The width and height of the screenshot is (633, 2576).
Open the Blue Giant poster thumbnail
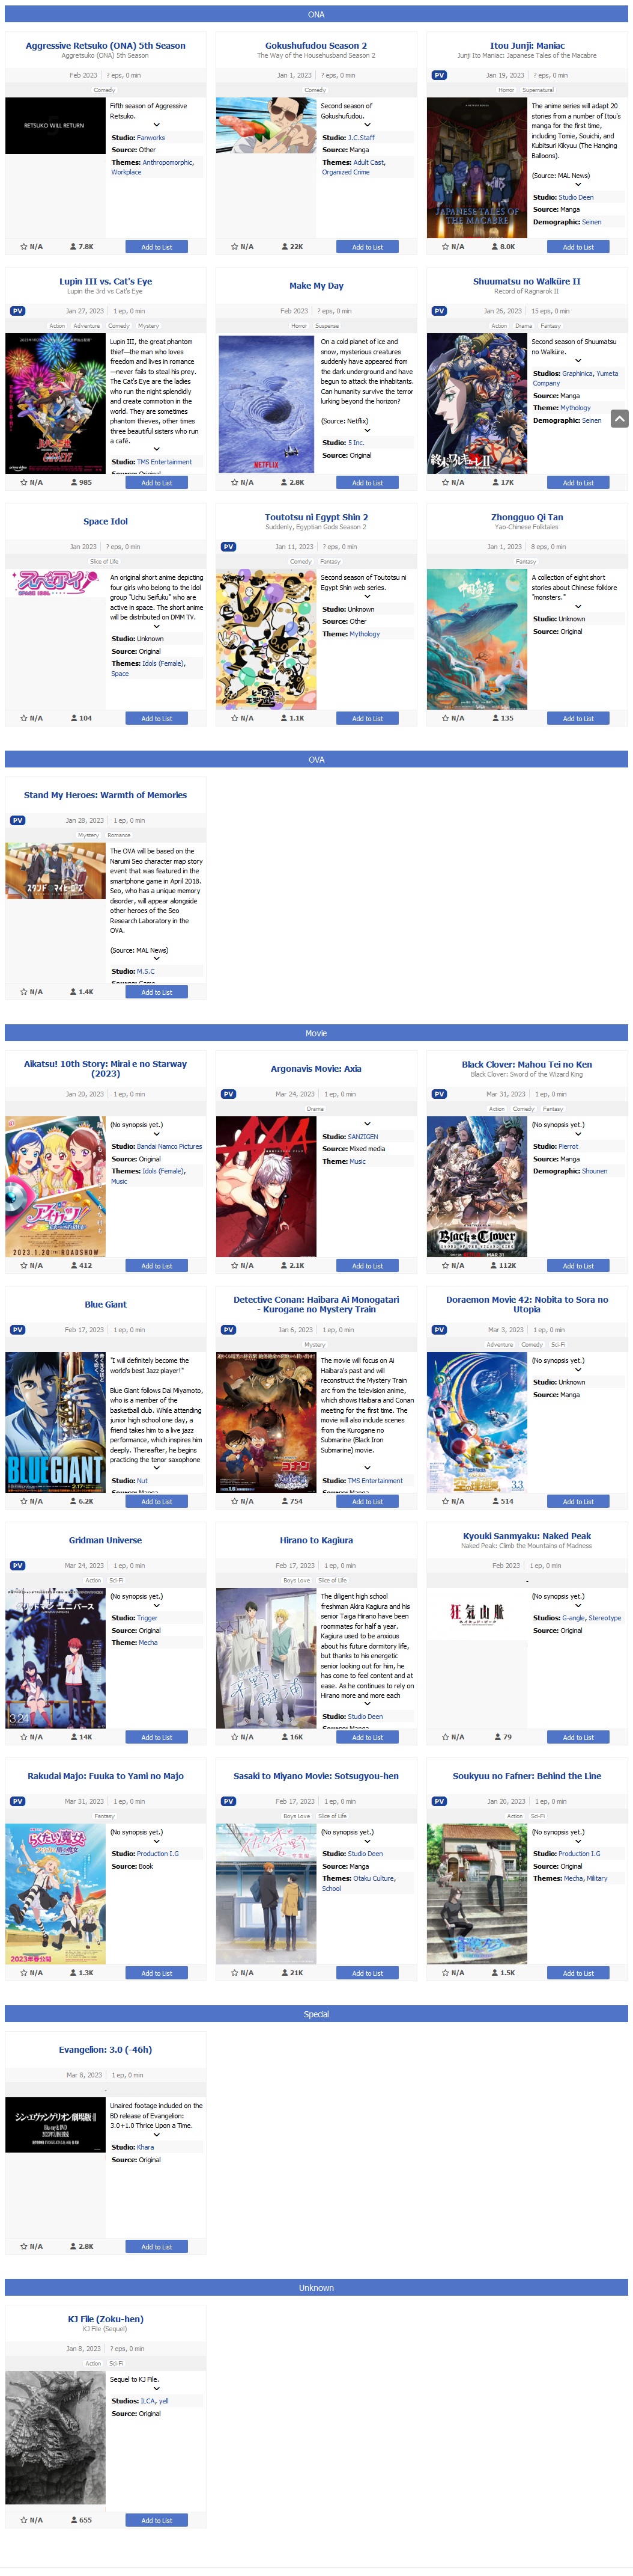[56, 1422]
